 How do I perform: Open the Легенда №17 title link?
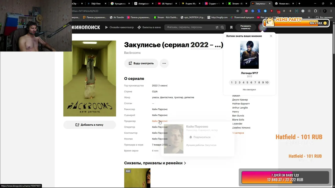point(249,73)
